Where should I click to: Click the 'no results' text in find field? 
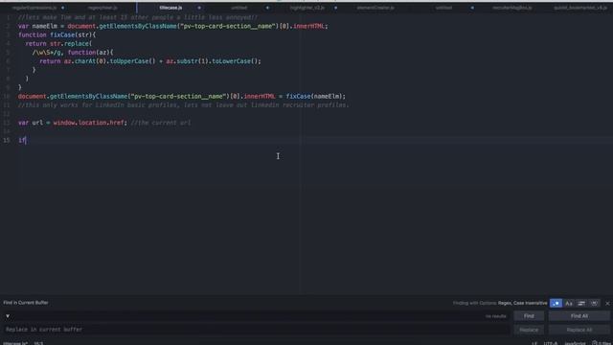click(x=496, y=316)
